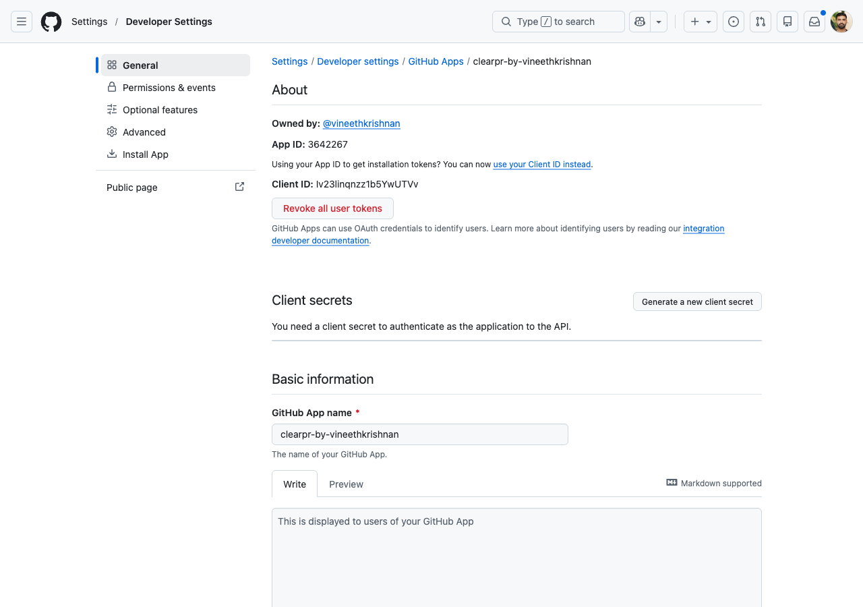Click the gear icon for Advanced
This screenshot has width=863, height=607.
tap(112, 132)
